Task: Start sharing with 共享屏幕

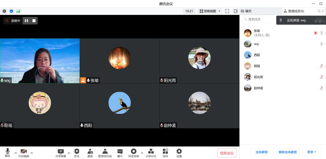Action: point(61,153)
